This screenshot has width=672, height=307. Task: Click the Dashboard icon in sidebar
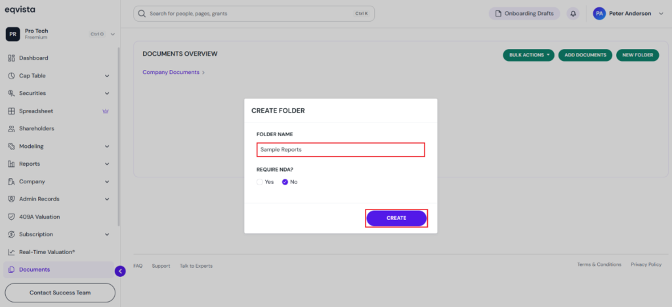[12, 58]
